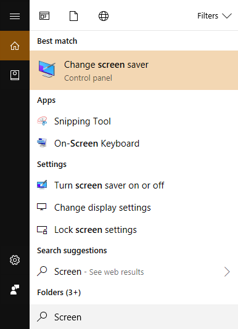Open the Screen web results suggestion
The width and height of the screenshot is (238, 329).
click(x=134, y=272)
